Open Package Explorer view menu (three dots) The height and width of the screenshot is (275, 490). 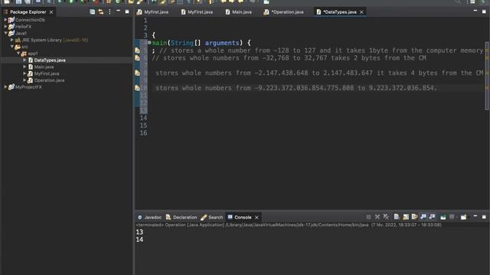click(109, 12)
